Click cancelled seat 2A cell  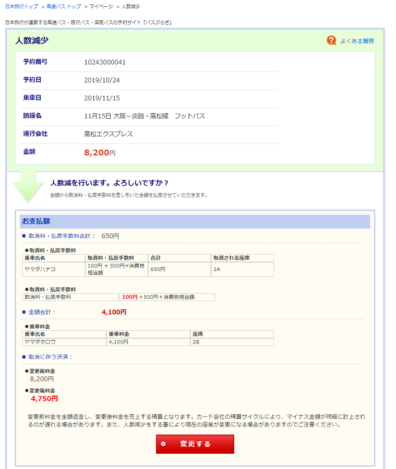pyautogui.click(x=217, y=269)
